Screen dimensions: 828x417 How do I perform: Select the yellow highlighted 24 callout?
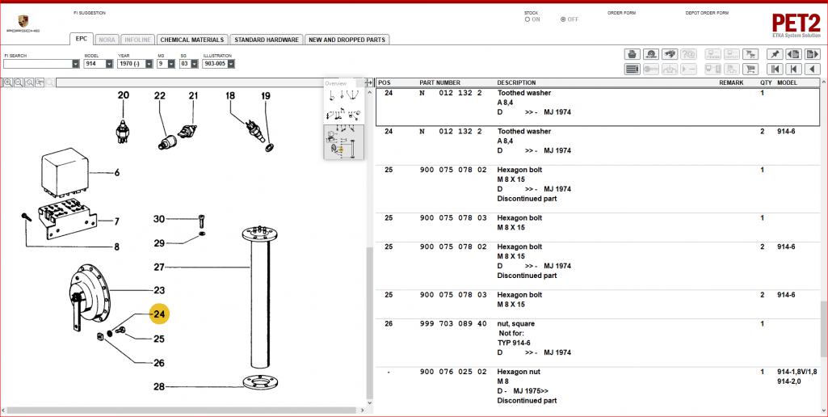click(x=159, y=314)
